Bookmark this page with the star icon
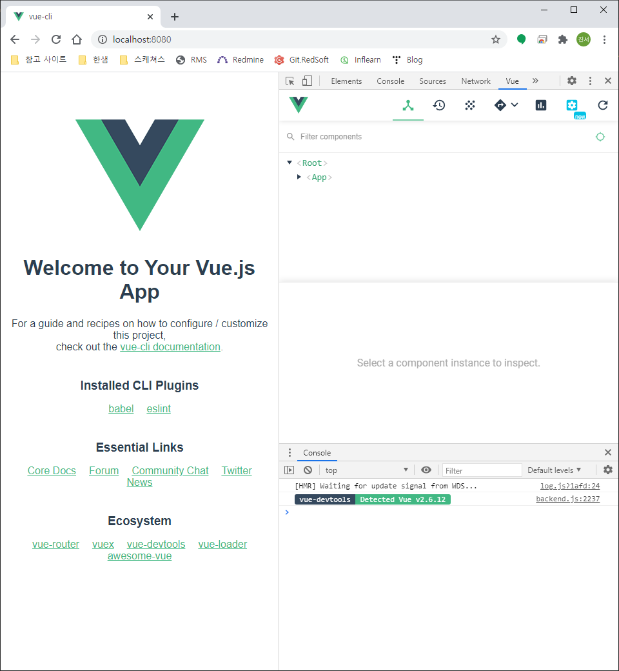619x671 pixels. coord(495,39)
